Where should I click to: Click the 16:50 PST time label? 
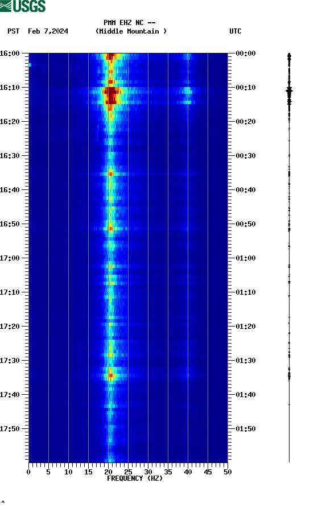pyautogui.click(x=10, y=224)
